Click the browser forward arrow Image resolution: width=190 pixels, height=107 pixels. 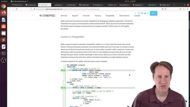click(x=13, y=9)
